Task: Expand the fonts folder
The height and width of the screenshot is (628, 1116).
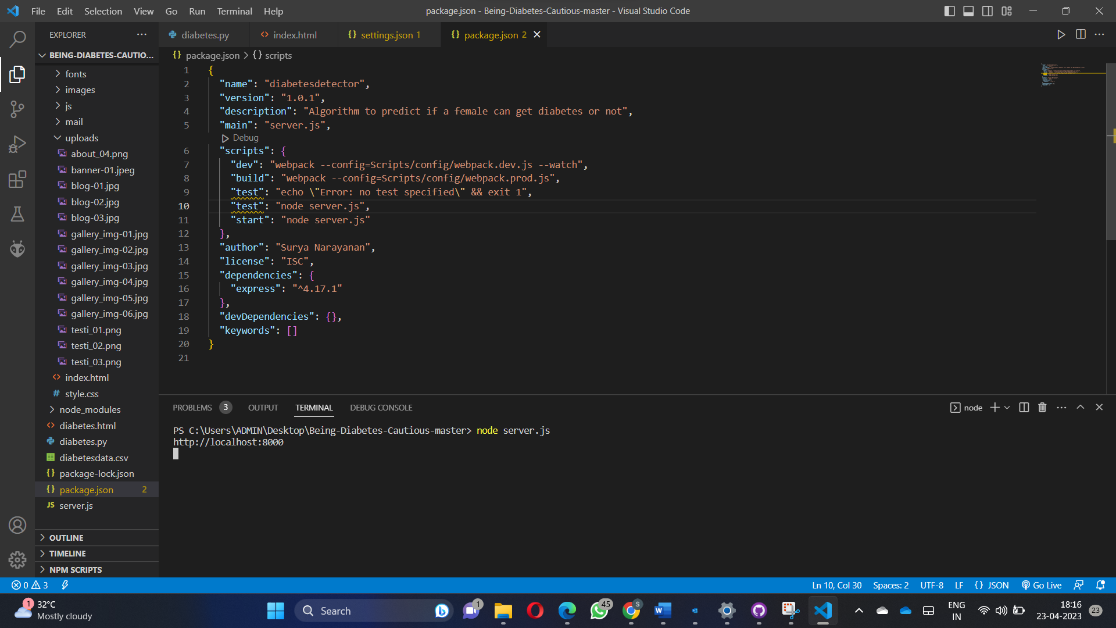Action: tap(76, 74)
